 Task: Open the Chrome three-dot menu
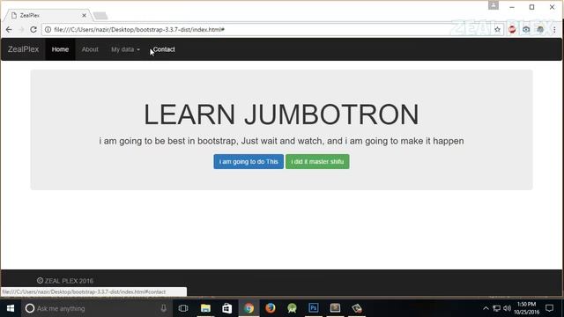click(554, 29)
